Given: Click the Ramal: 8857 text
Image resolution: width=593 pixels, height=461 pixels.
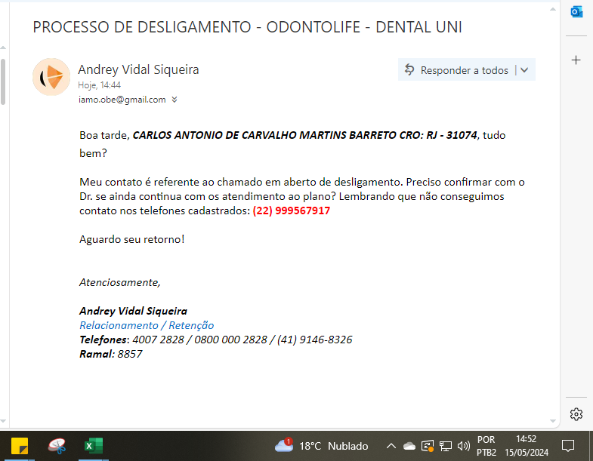Looking at the screenshot, I should click(x=111, y=354).
